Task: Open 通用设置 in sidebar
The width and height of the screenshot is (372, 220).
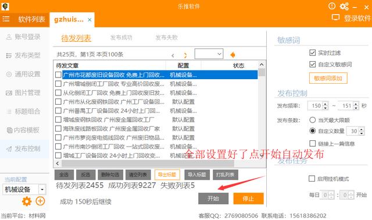Action: click(23, 74)
